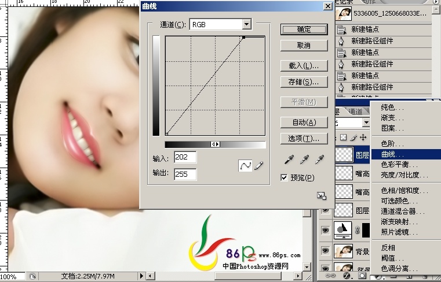Select the shape fill layer thumbnail
The image size is (441, 282).
pyautogui.click(x=343, y=231)
